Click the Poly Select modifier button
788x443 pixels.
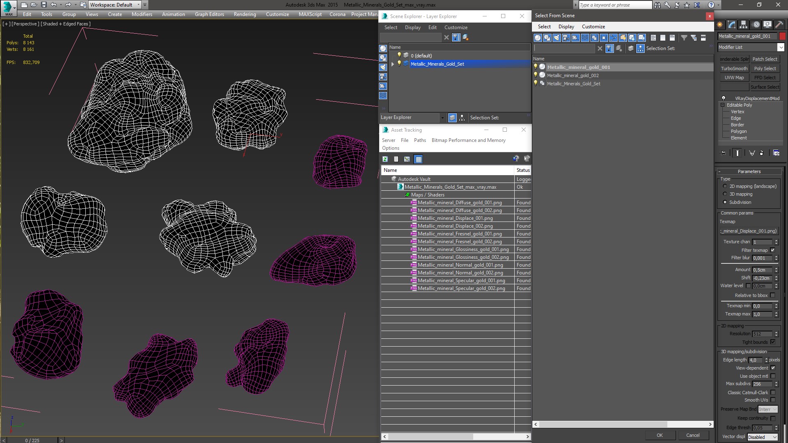[x=765, y=69]
